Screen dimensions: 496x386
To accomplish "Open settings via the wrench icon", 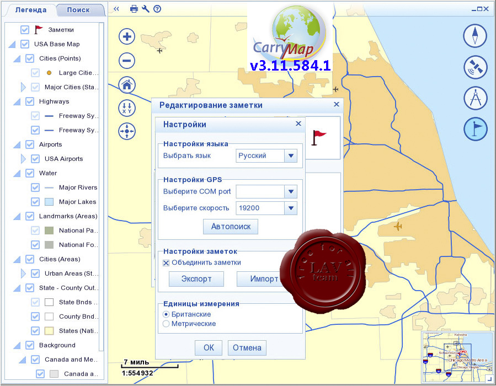I will 146,9.
